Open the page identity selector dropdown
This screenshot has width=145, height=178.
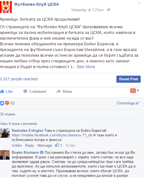(x=135, y=91)
